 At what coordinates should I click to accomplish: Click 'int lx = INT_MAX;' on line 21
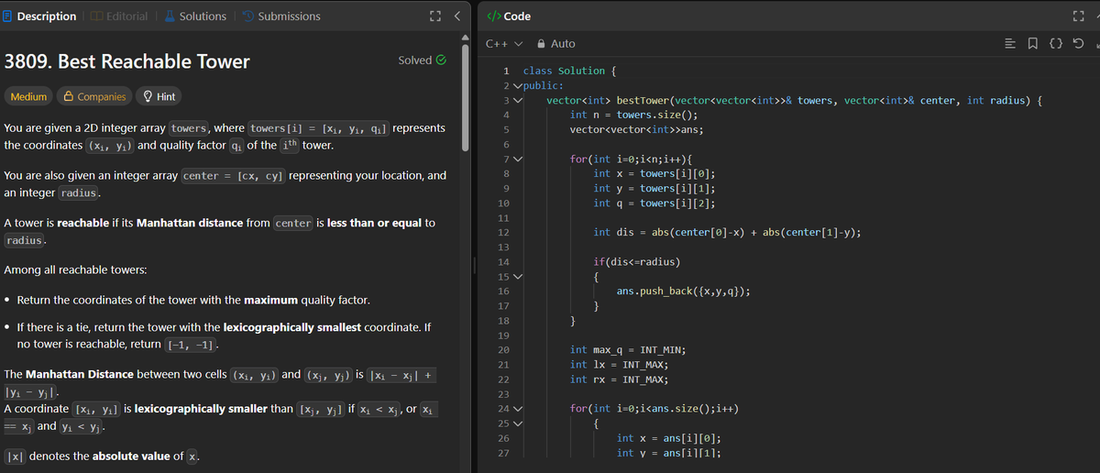[x=619, y=365]
